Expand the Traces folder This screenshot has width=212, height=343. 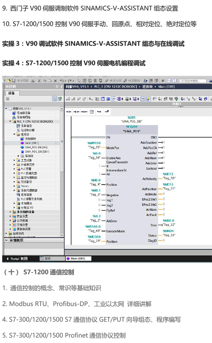15,186
